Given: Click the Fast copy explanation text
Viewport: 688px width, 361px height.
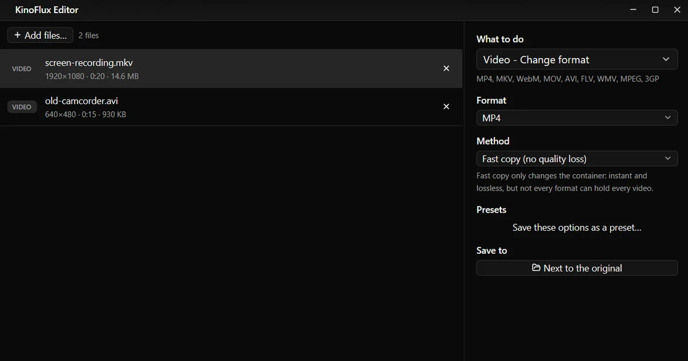Looking at the screenshot, I should click(565, 182).
